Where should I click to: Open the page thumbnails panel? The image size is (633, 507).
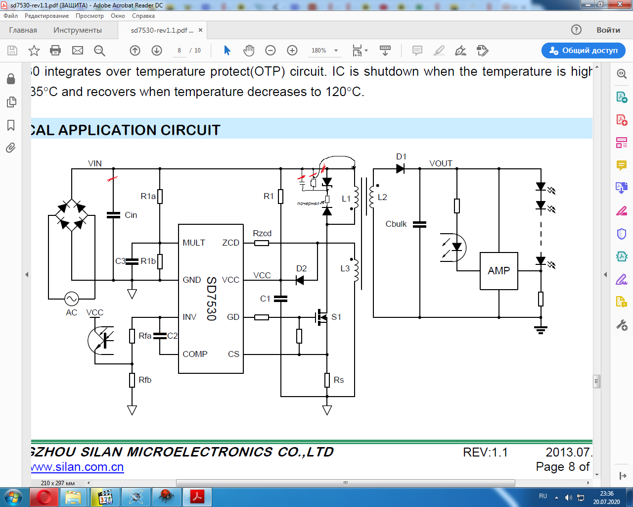pyautogui.click(x=11, y=102)
